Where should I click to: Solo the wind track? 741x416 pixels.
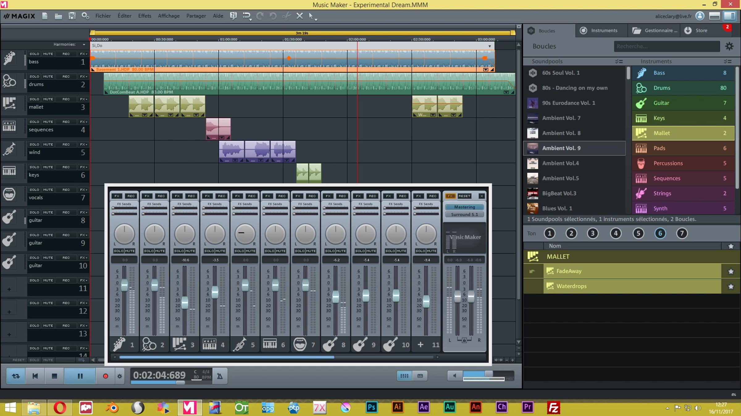[34, 144]
